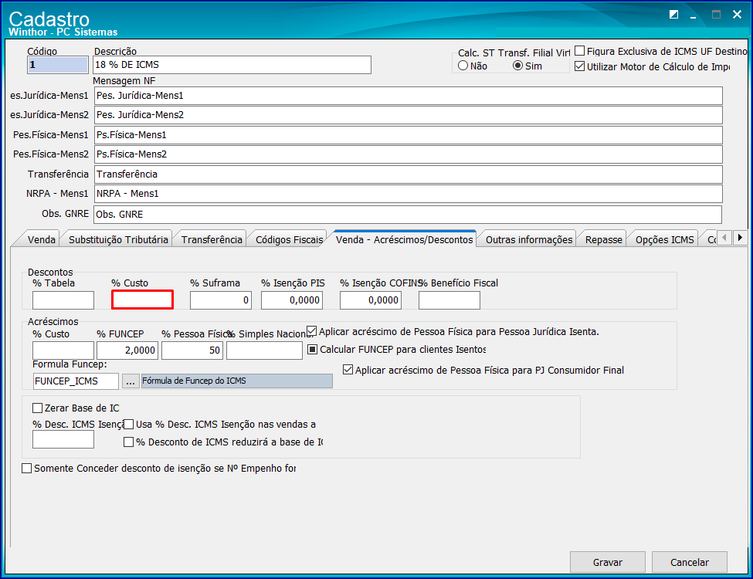Click the Pes.Jurídica-Mens2 message field
This screenshot has height=579, width=753.
coord(409,115)
